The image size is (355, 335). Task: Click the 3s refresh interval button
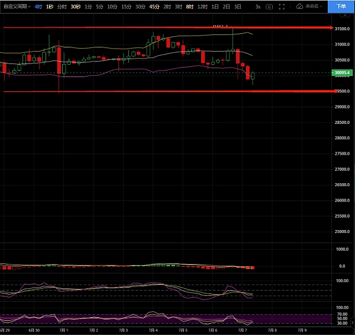(258, 6)
